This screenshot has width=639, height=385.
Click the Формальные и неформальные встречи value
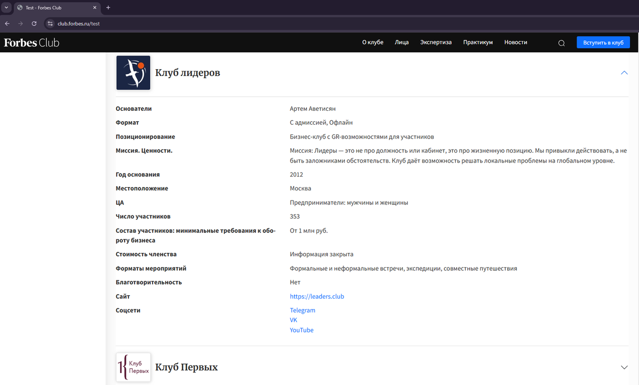[x=403, y=268]
